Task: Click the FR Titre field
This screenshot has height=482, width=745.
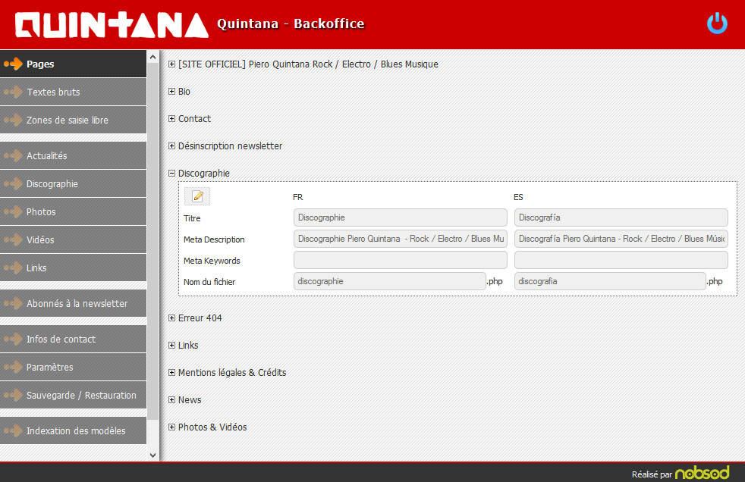Action: click(400, 218)
